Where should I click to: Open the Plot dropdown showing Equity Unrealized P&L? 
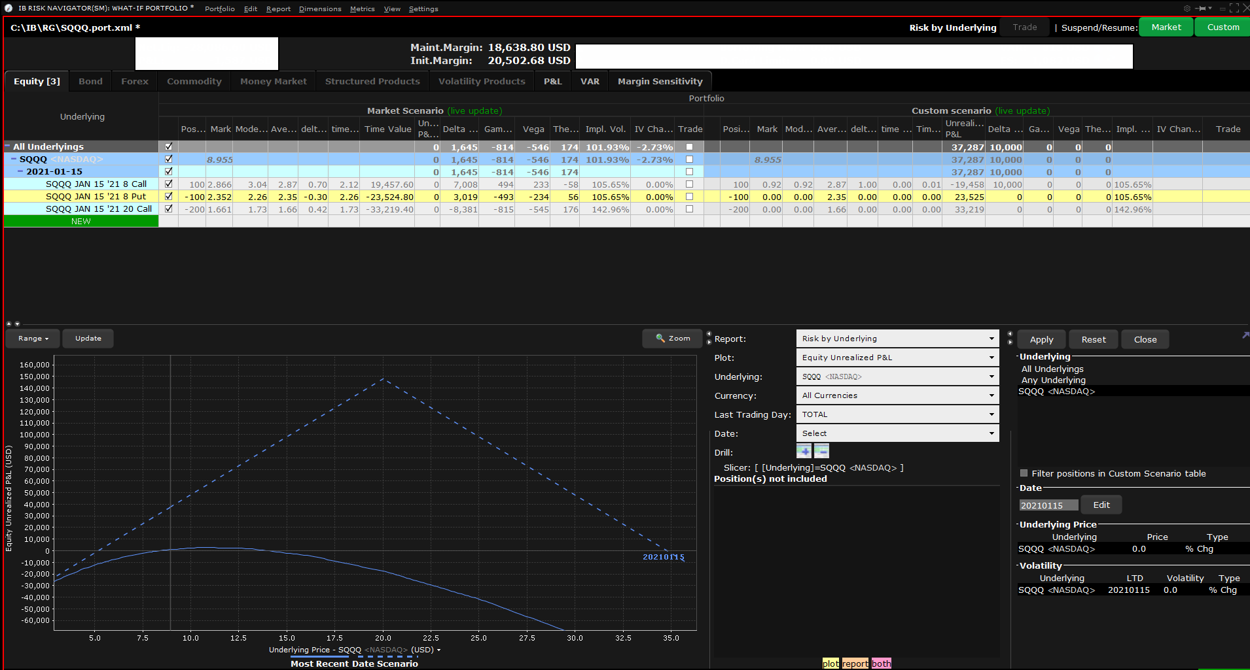(897, 358)
